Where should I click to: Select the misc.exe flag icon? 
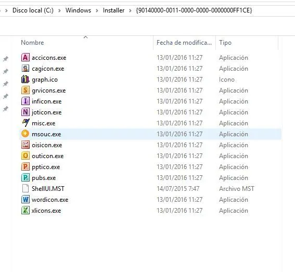(x=25, y=123)
